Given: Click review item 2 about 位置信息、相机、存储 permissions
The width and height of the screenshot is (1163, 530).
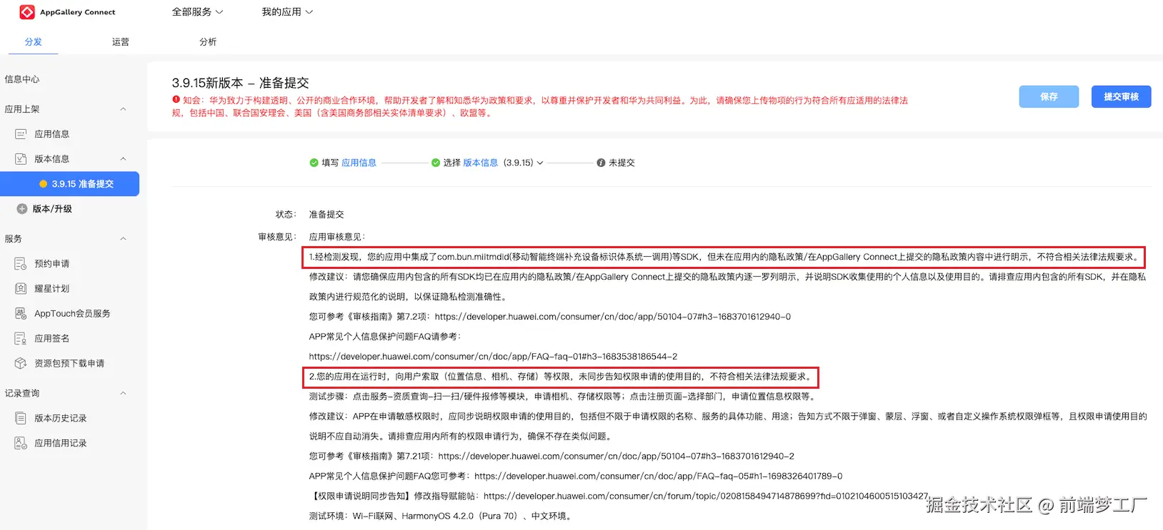Looking at the screenshot, I should [561, 377].
